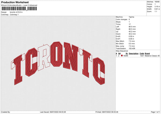Image resolution: width=161 pixels, height=114 pixels.
Task: Click stitch count '16046' in stop sequence row
Action: (126, 56)
